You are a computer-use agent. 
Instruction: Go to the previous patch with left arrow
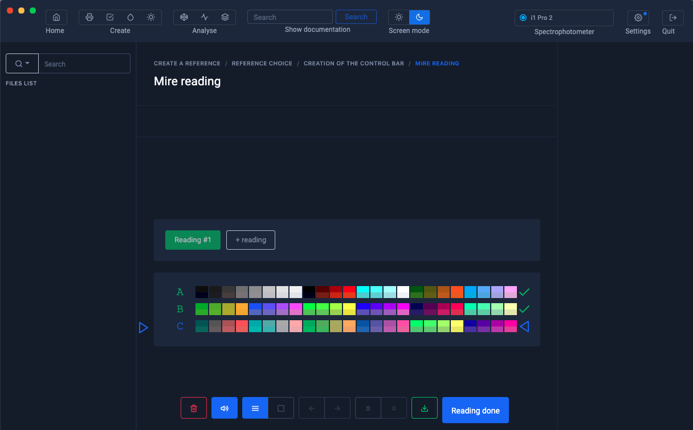click(312, 408)
